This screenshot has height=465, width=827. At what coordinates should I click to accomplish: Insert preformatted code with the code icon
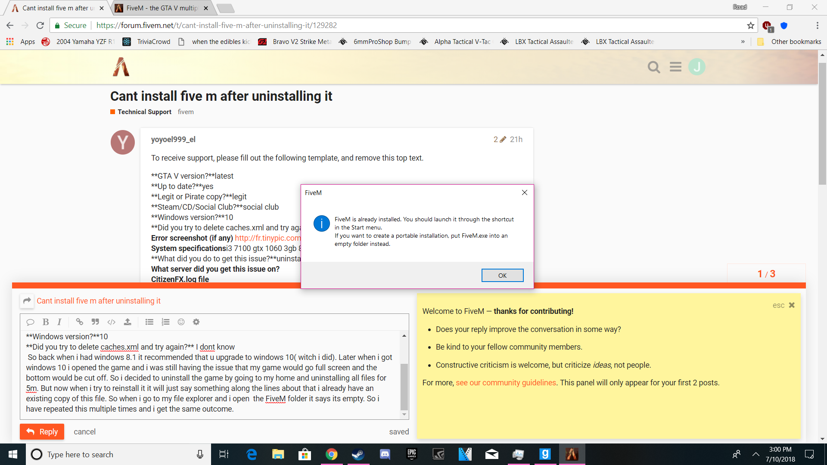coord(111,322)
